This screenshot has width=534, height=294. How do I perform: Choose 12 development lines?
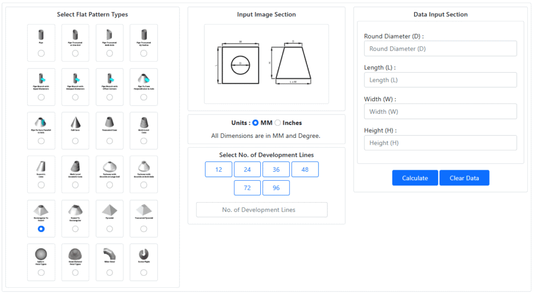219,170
